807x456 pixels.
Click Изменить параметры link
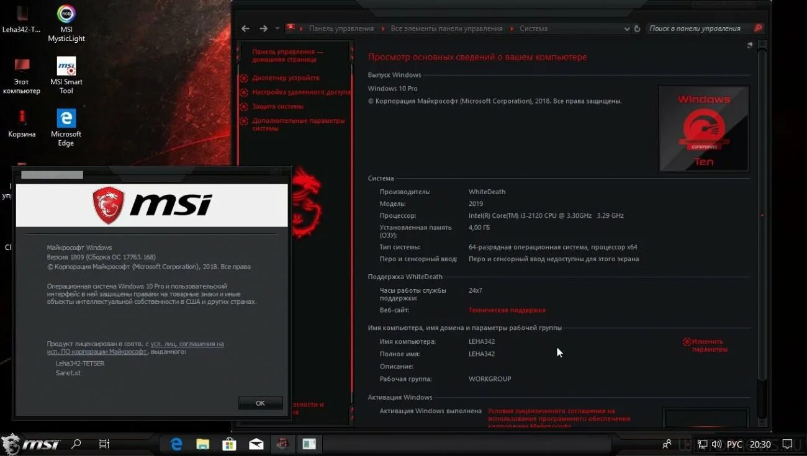[x=709, y=346]
